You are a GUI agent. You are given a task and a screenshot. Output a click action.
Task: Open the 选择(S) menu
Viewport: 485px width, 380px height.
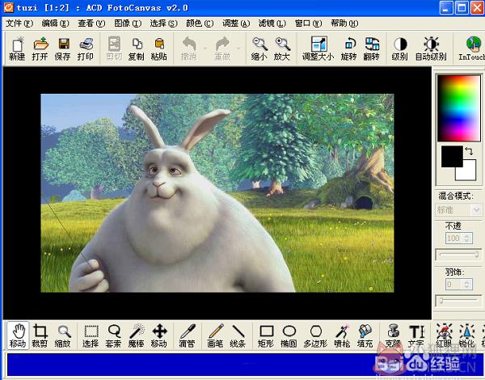[x=163, y=23]
